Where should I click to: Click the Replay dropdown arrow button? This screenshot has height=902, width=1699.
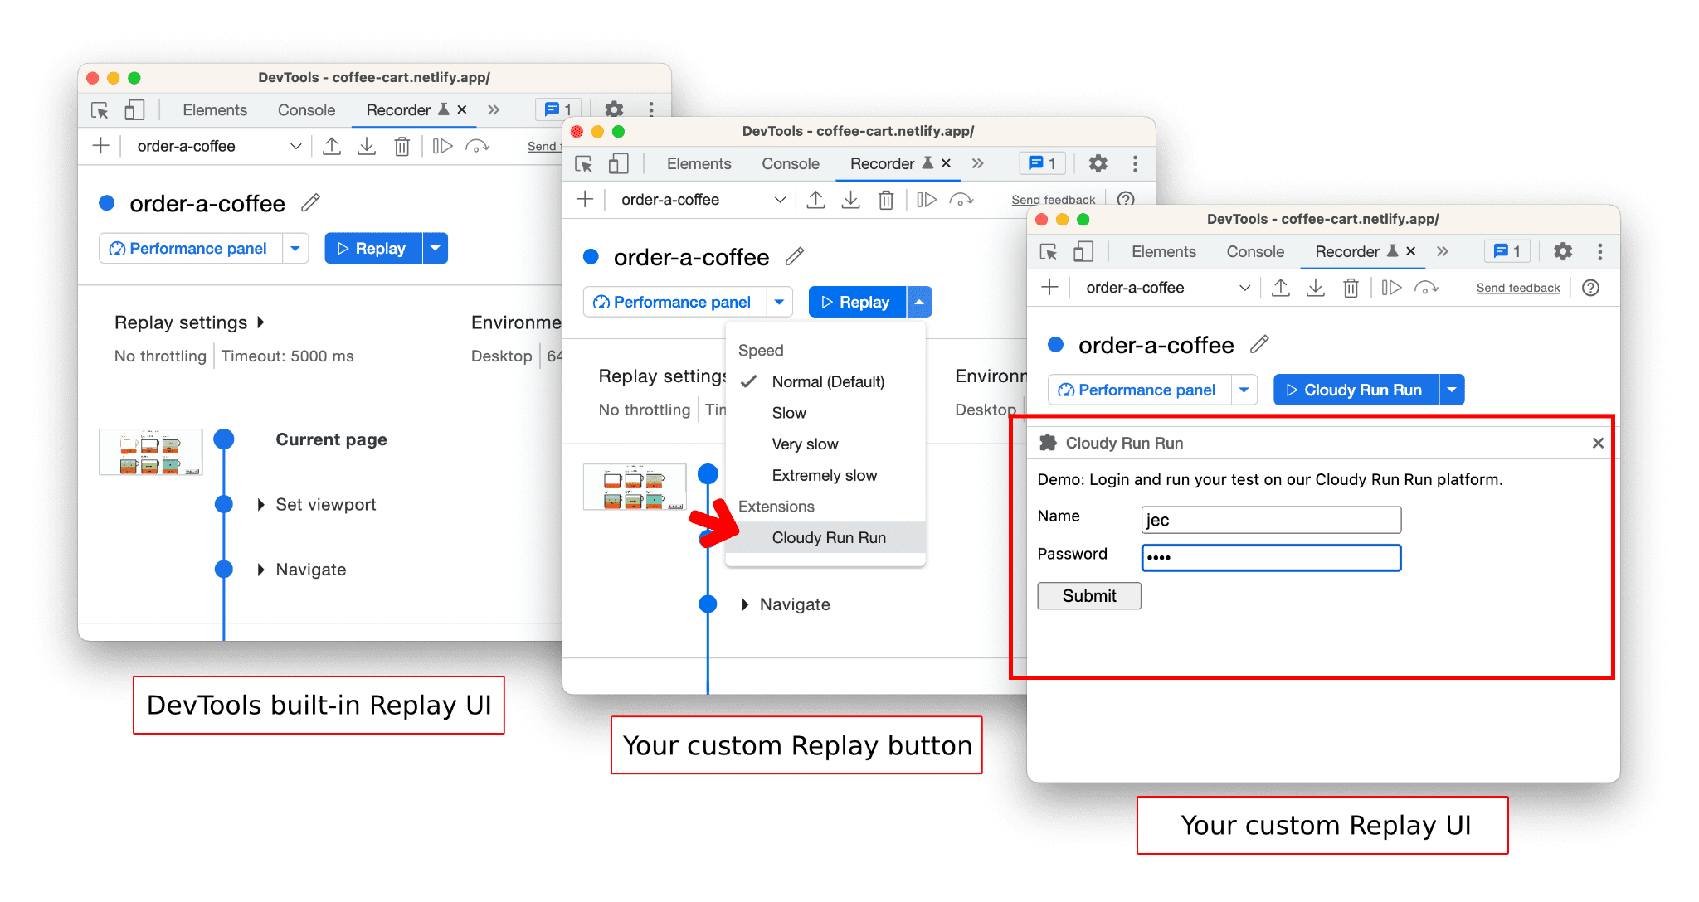tap(919, 301)
